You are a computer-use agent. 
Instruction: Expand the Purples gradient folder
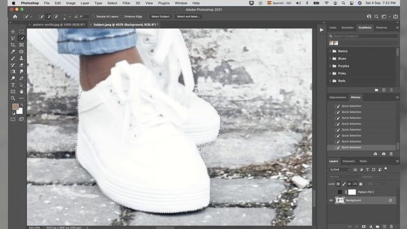330,66
